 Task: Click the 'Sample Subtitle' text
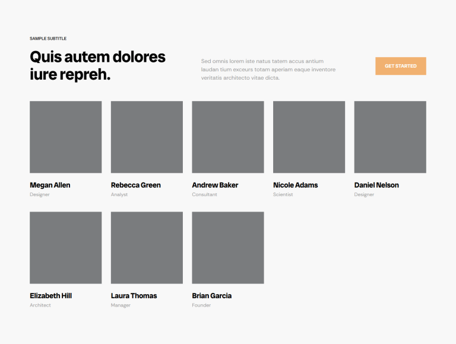[48, 39]
